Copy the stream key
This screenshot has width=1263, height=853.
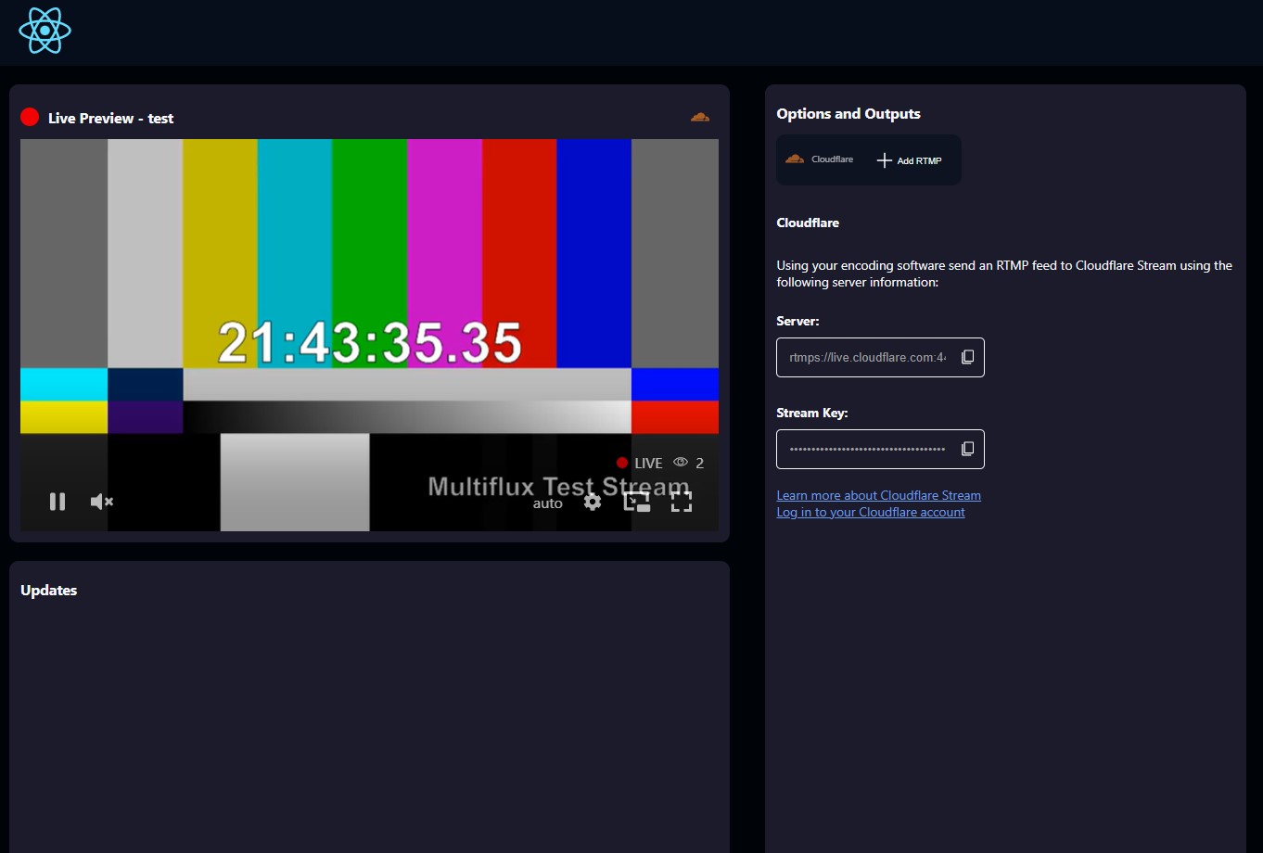[967, 449]
